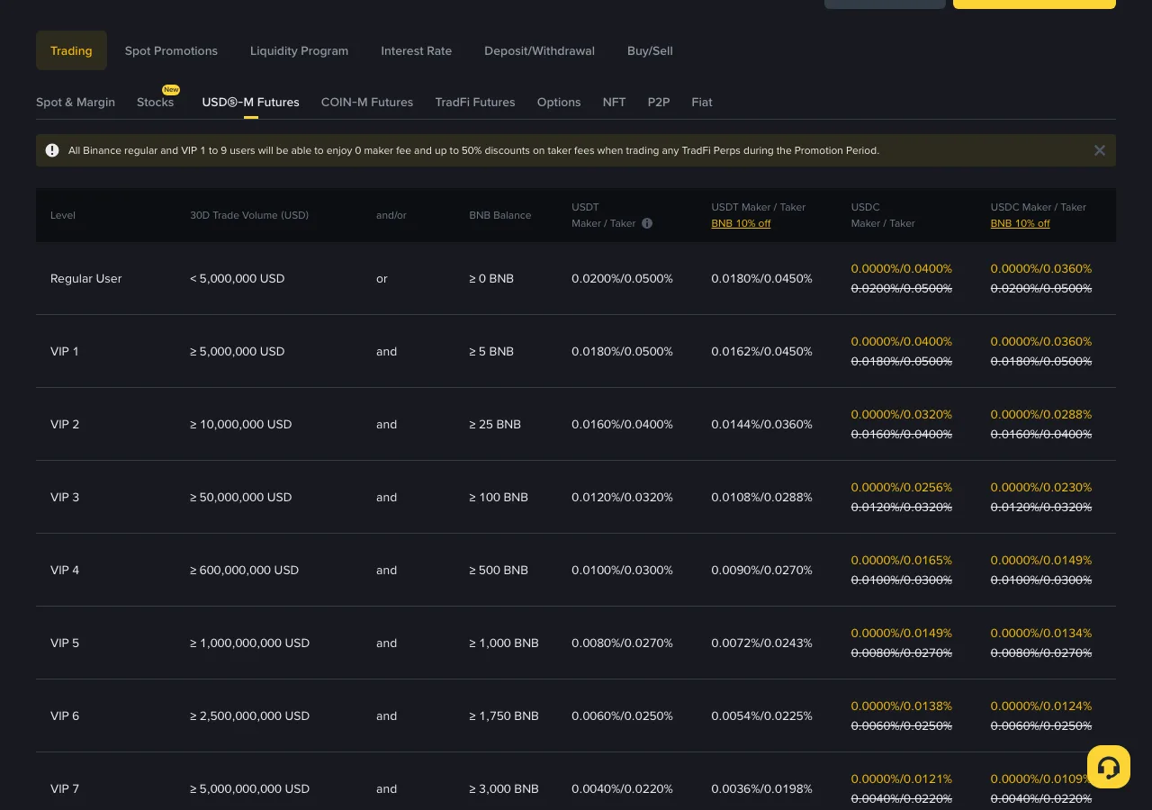The image size is (1152, 810).
Task: Switch to the Buy/Sell tab
Action: 650,50
